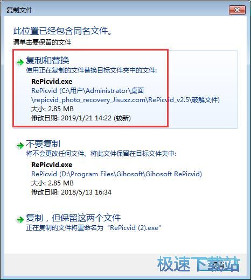The image size is (251, 280).
Task: Click the green arrow beside 不要复制
Action: (x=20, y=145)
